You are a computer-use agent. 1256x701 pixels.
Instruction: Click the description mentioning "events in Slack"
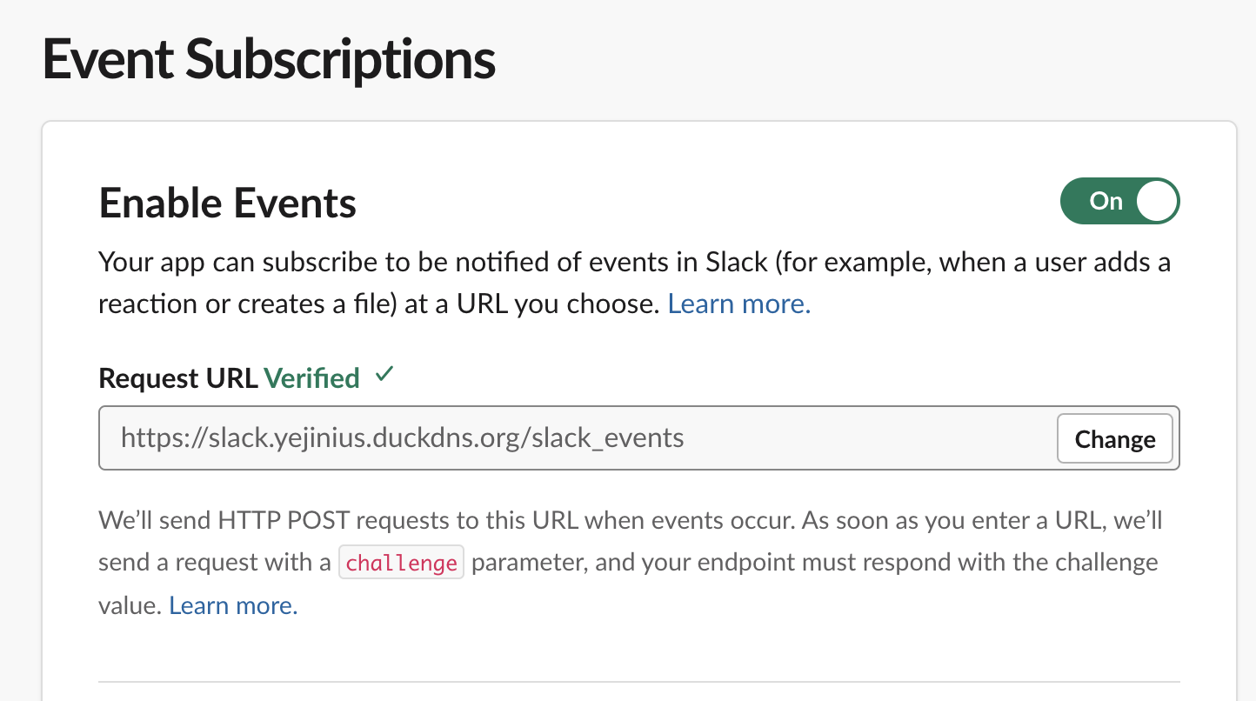(634, 283)
